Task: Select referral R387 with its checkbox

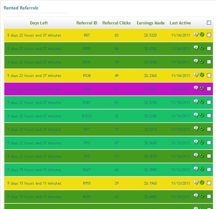Action: tap(209, 102)
